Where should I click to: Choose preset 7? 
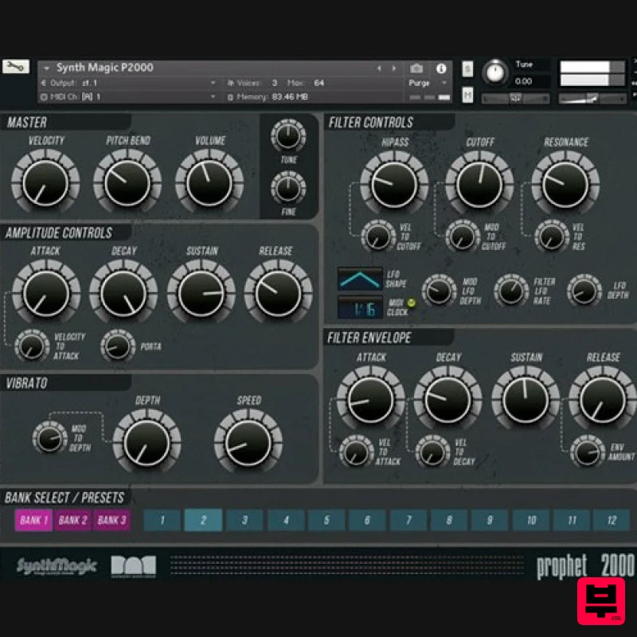pos(408,520)
